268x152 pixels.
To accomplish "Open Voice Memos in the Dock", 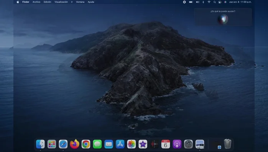I will [x=154, y=144].
